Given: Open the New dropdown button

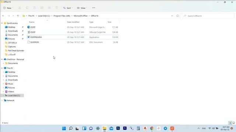Looking at the screenshot, I should pos(8,8).
